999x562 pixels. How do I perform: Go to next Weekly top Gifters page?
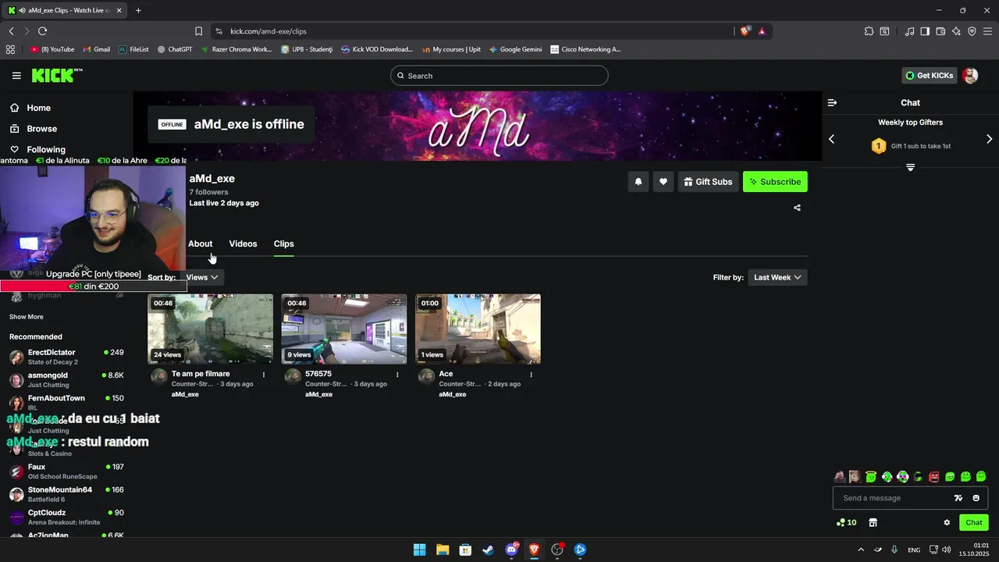point(989,139)
